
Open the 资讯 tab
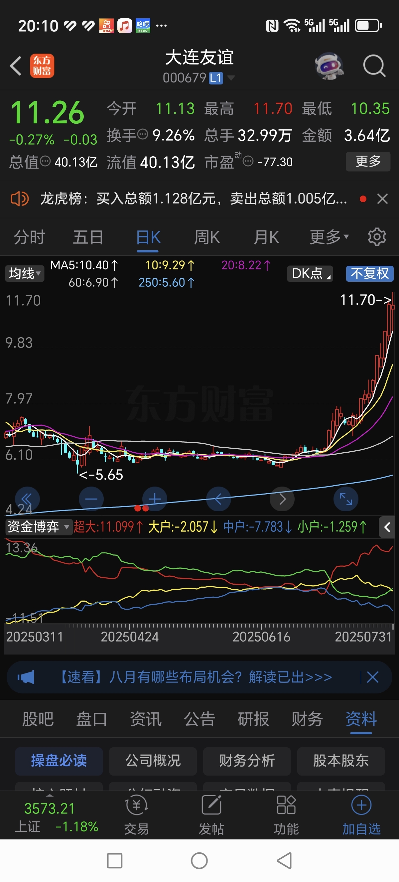pyautogui.click(x=146, y=719)
